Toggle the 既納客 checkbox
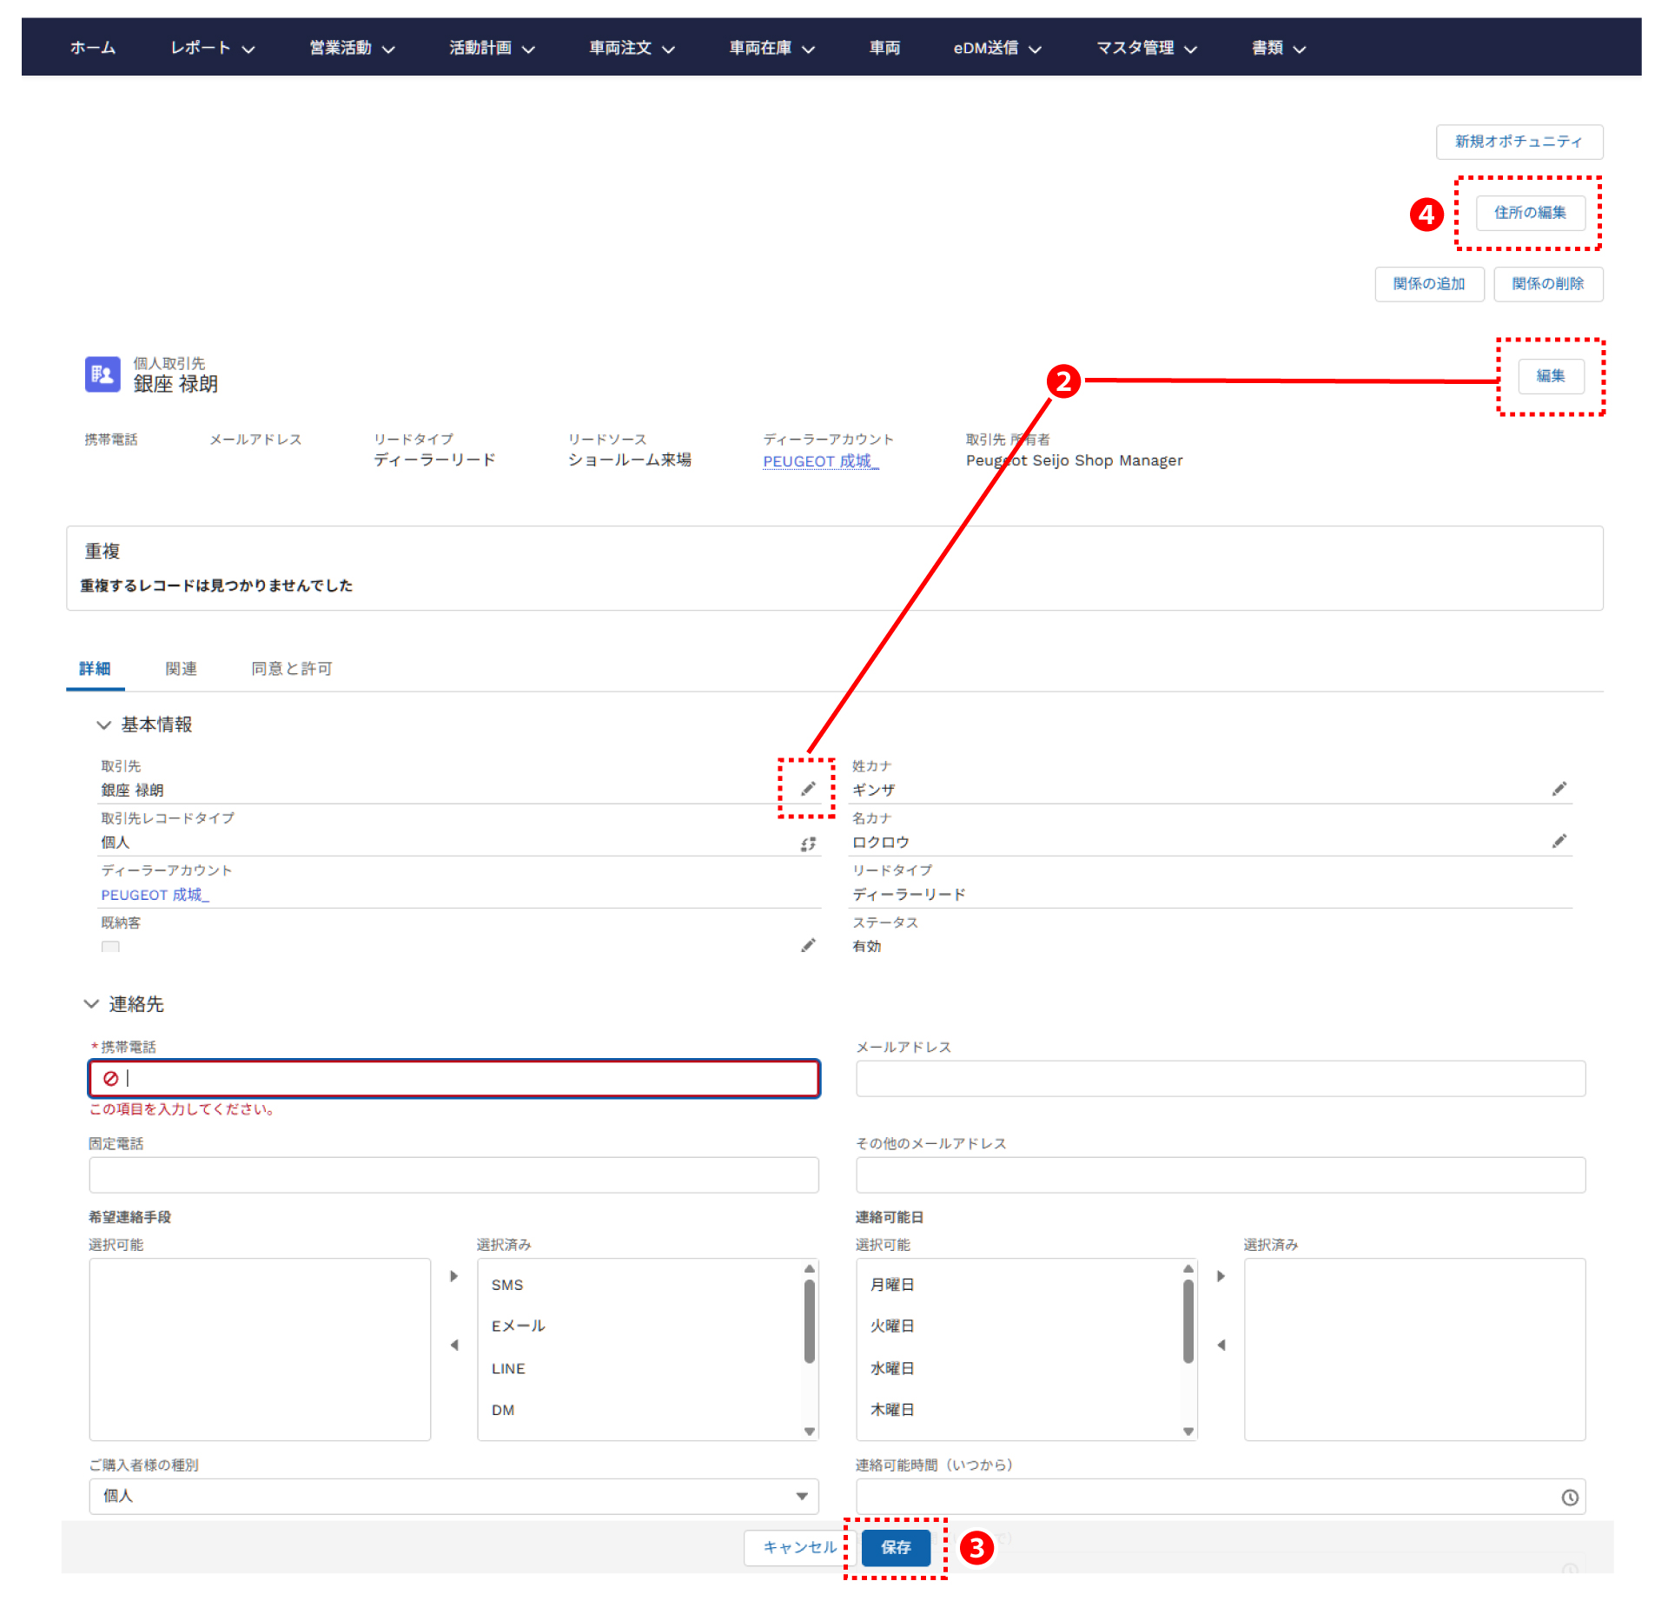This screenshot has width=1668, height=1614. pyautogui.click(x=110, y=947)
